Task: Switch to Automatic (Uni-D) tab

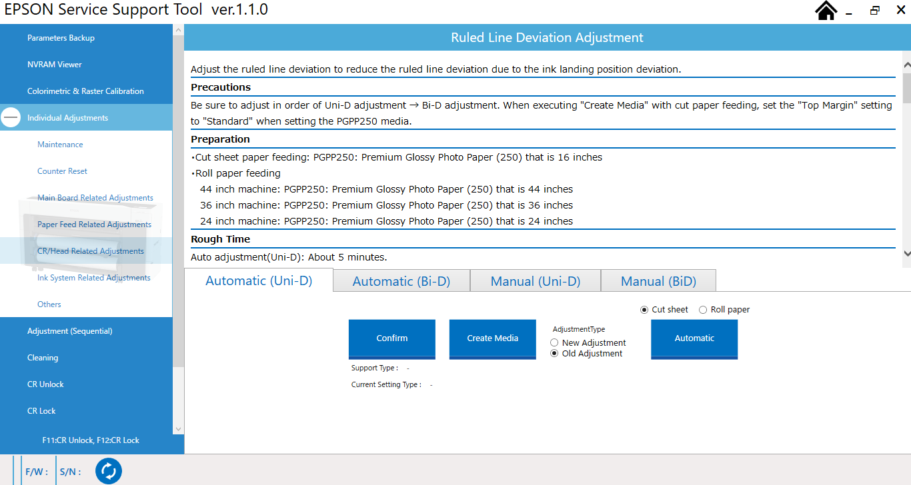Action: click(259, 280)
